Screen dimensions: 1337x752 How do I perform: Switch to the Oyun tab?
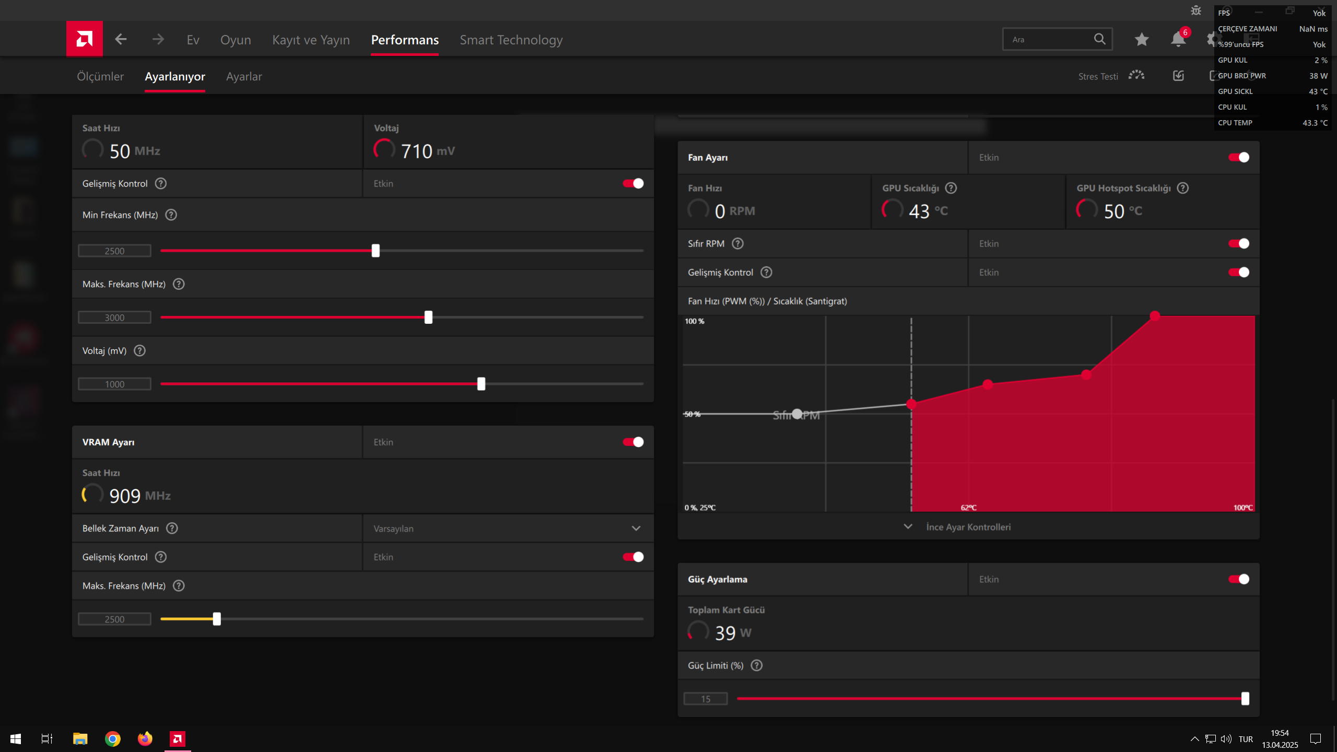(x=236, y=40)
